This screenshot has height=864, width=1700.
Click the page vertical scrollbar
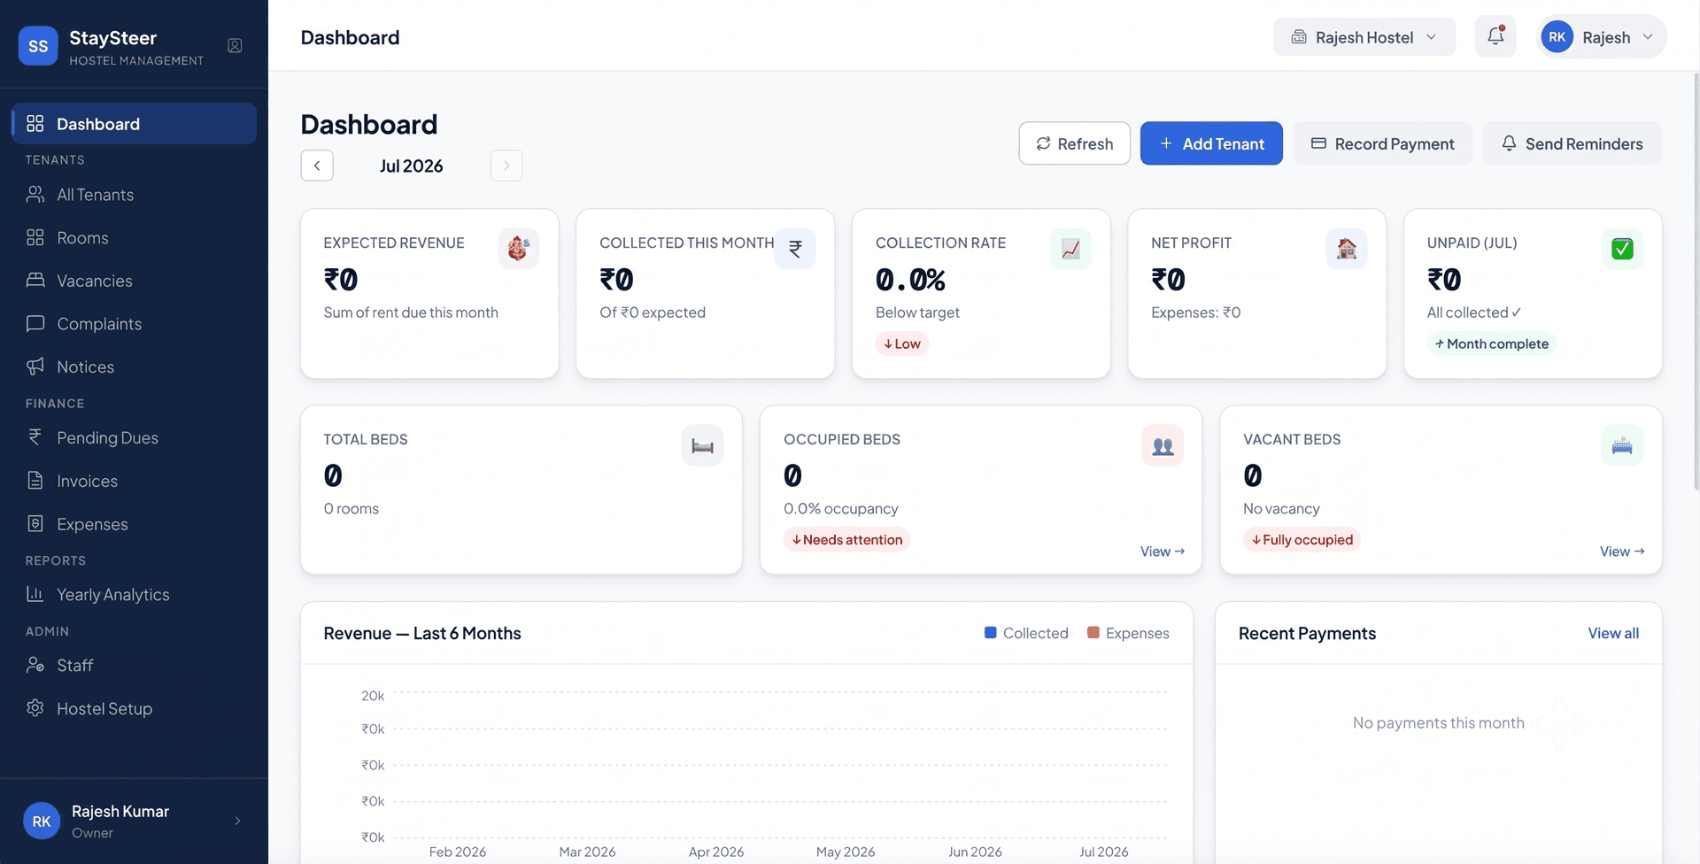(1696, 282)
